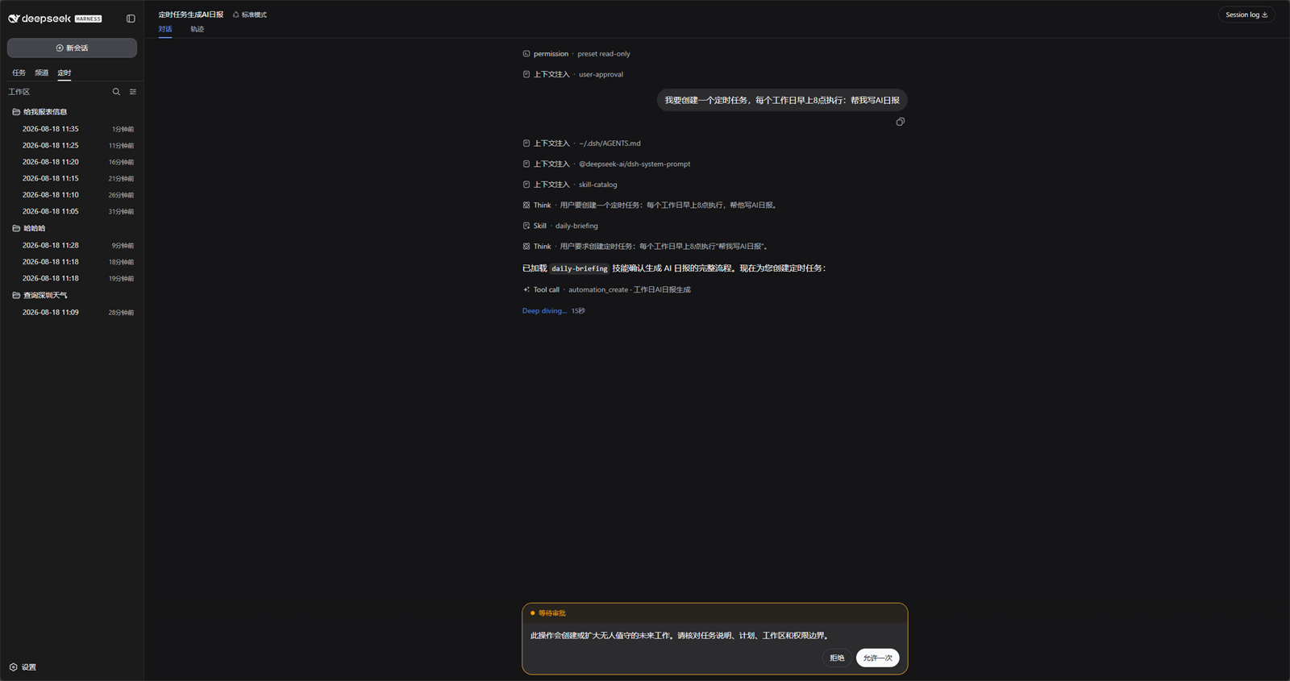The image size is (1290, 681).
Task: Select the 定时 sidebar tab
Action: point(64,73)
